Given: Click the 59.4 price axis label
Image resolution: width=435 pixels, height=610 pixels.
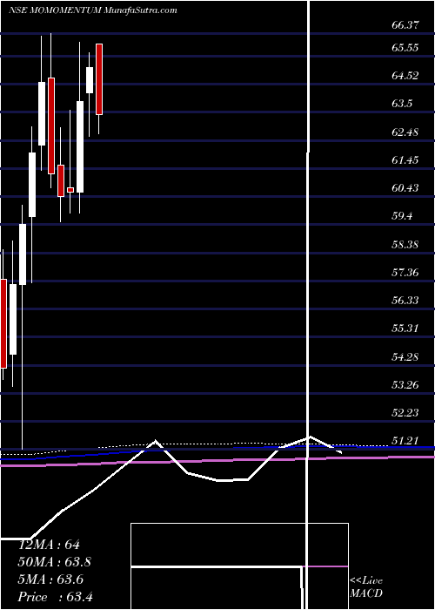Looking at the screenshot, I should click(x=402, y=216).
